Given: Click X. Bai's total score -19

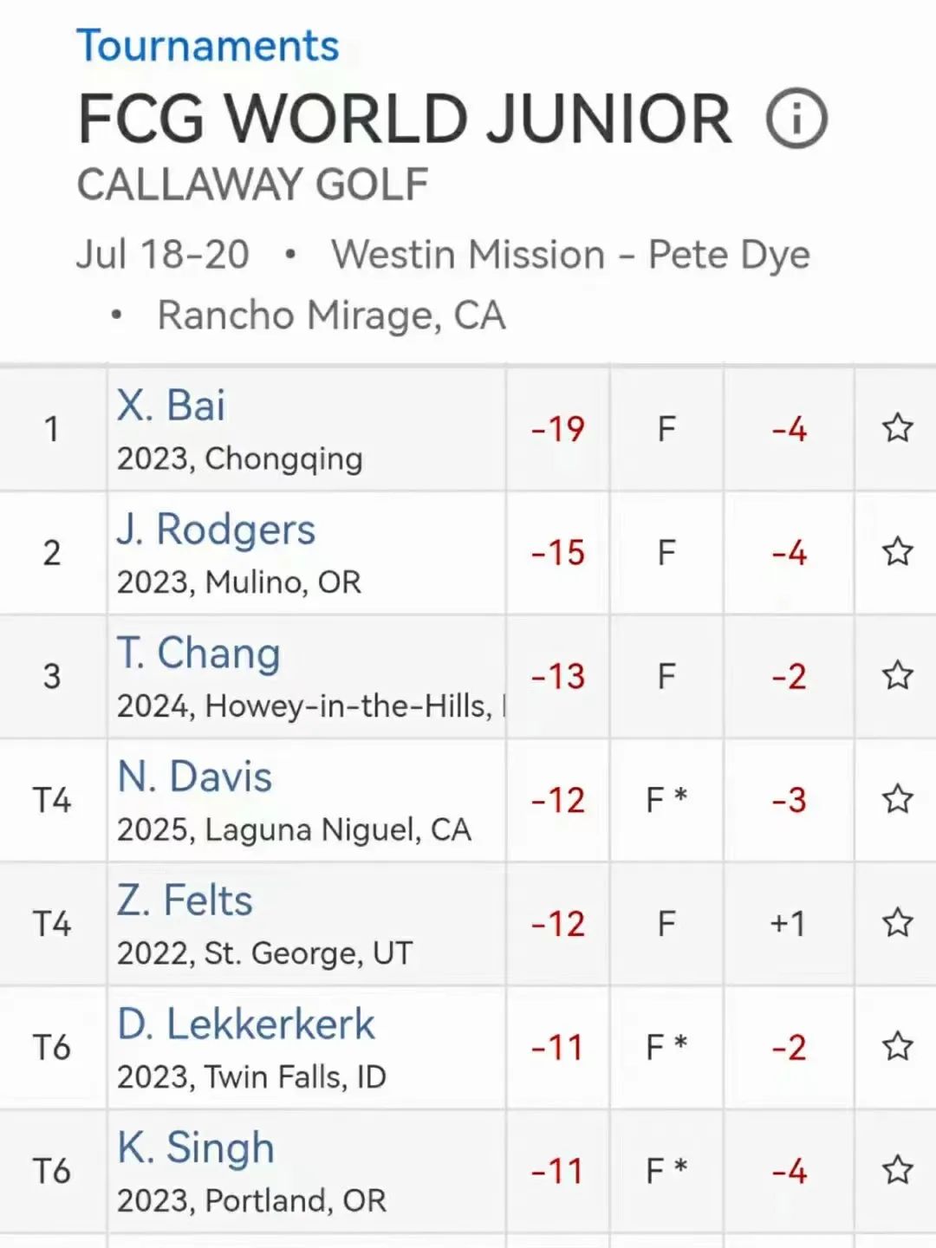Looking at the screenshot, I should [x=558, y=429].
